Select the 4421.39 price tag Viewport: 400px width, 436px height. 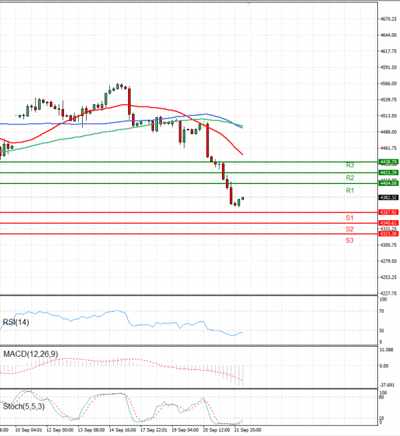click(388, 173)
